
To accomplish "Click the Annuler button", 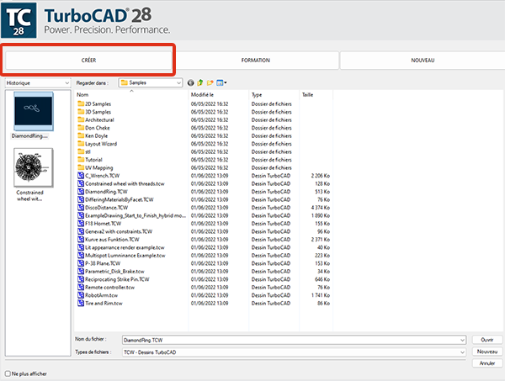I will point(487,363).
